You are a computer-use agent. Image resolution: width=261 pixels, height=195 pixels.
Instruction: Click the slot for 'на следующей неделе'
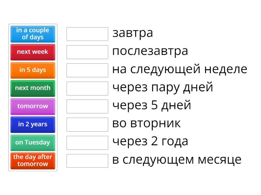pos(87,70)
